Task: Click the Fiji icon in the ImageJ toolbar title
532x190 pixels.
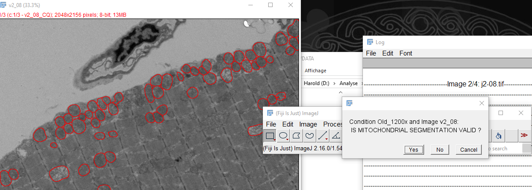Action: click(269, 113)
